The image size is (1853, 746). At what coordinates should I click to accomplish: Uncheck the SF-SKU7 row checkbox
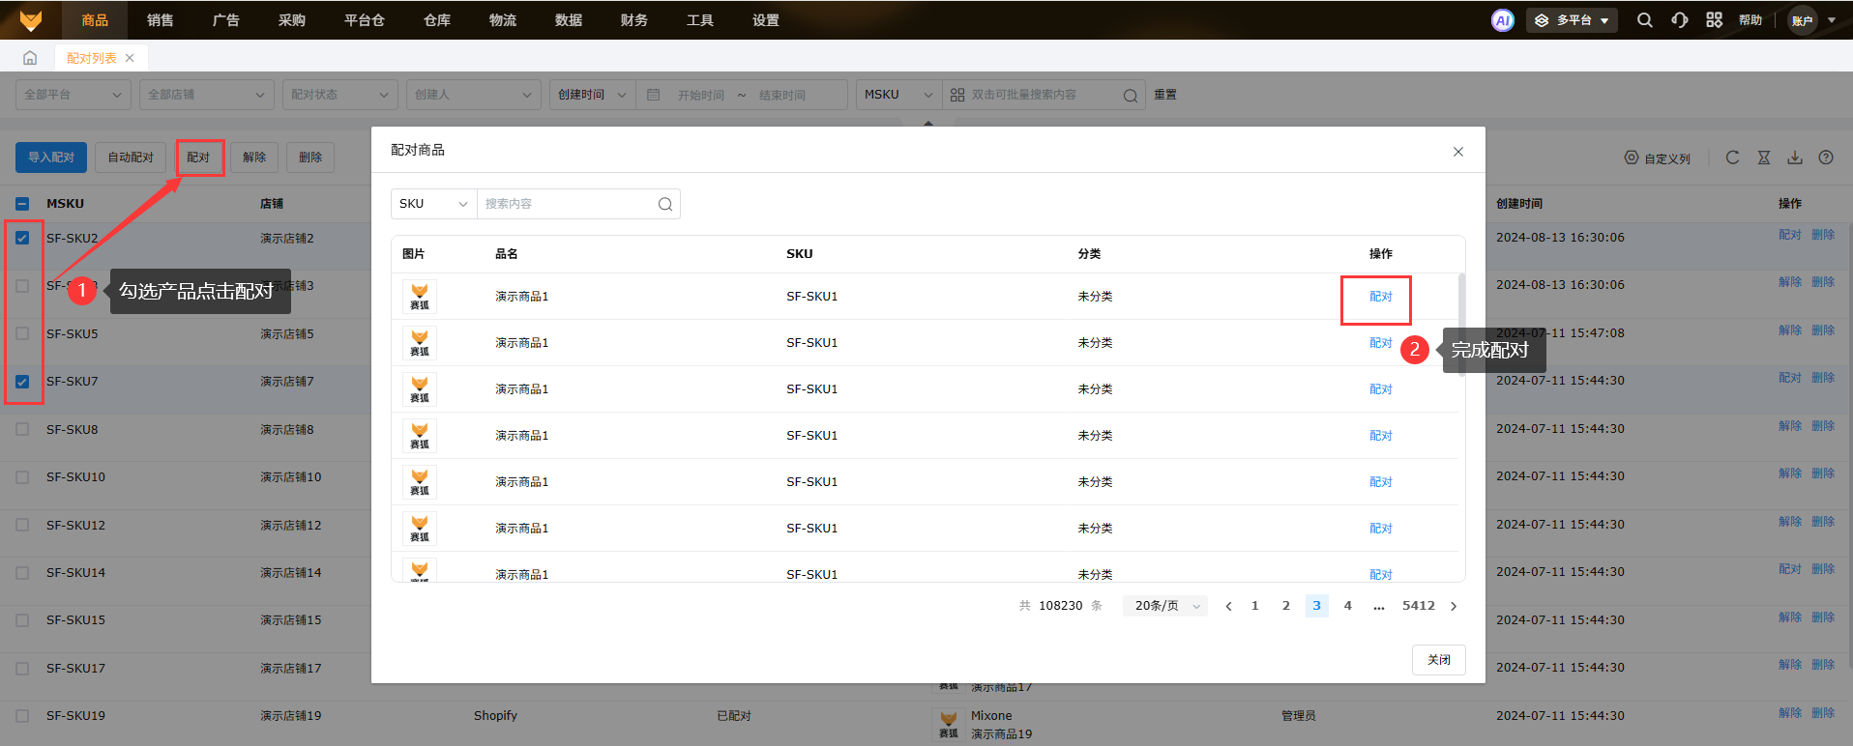(x=22, y=382)
